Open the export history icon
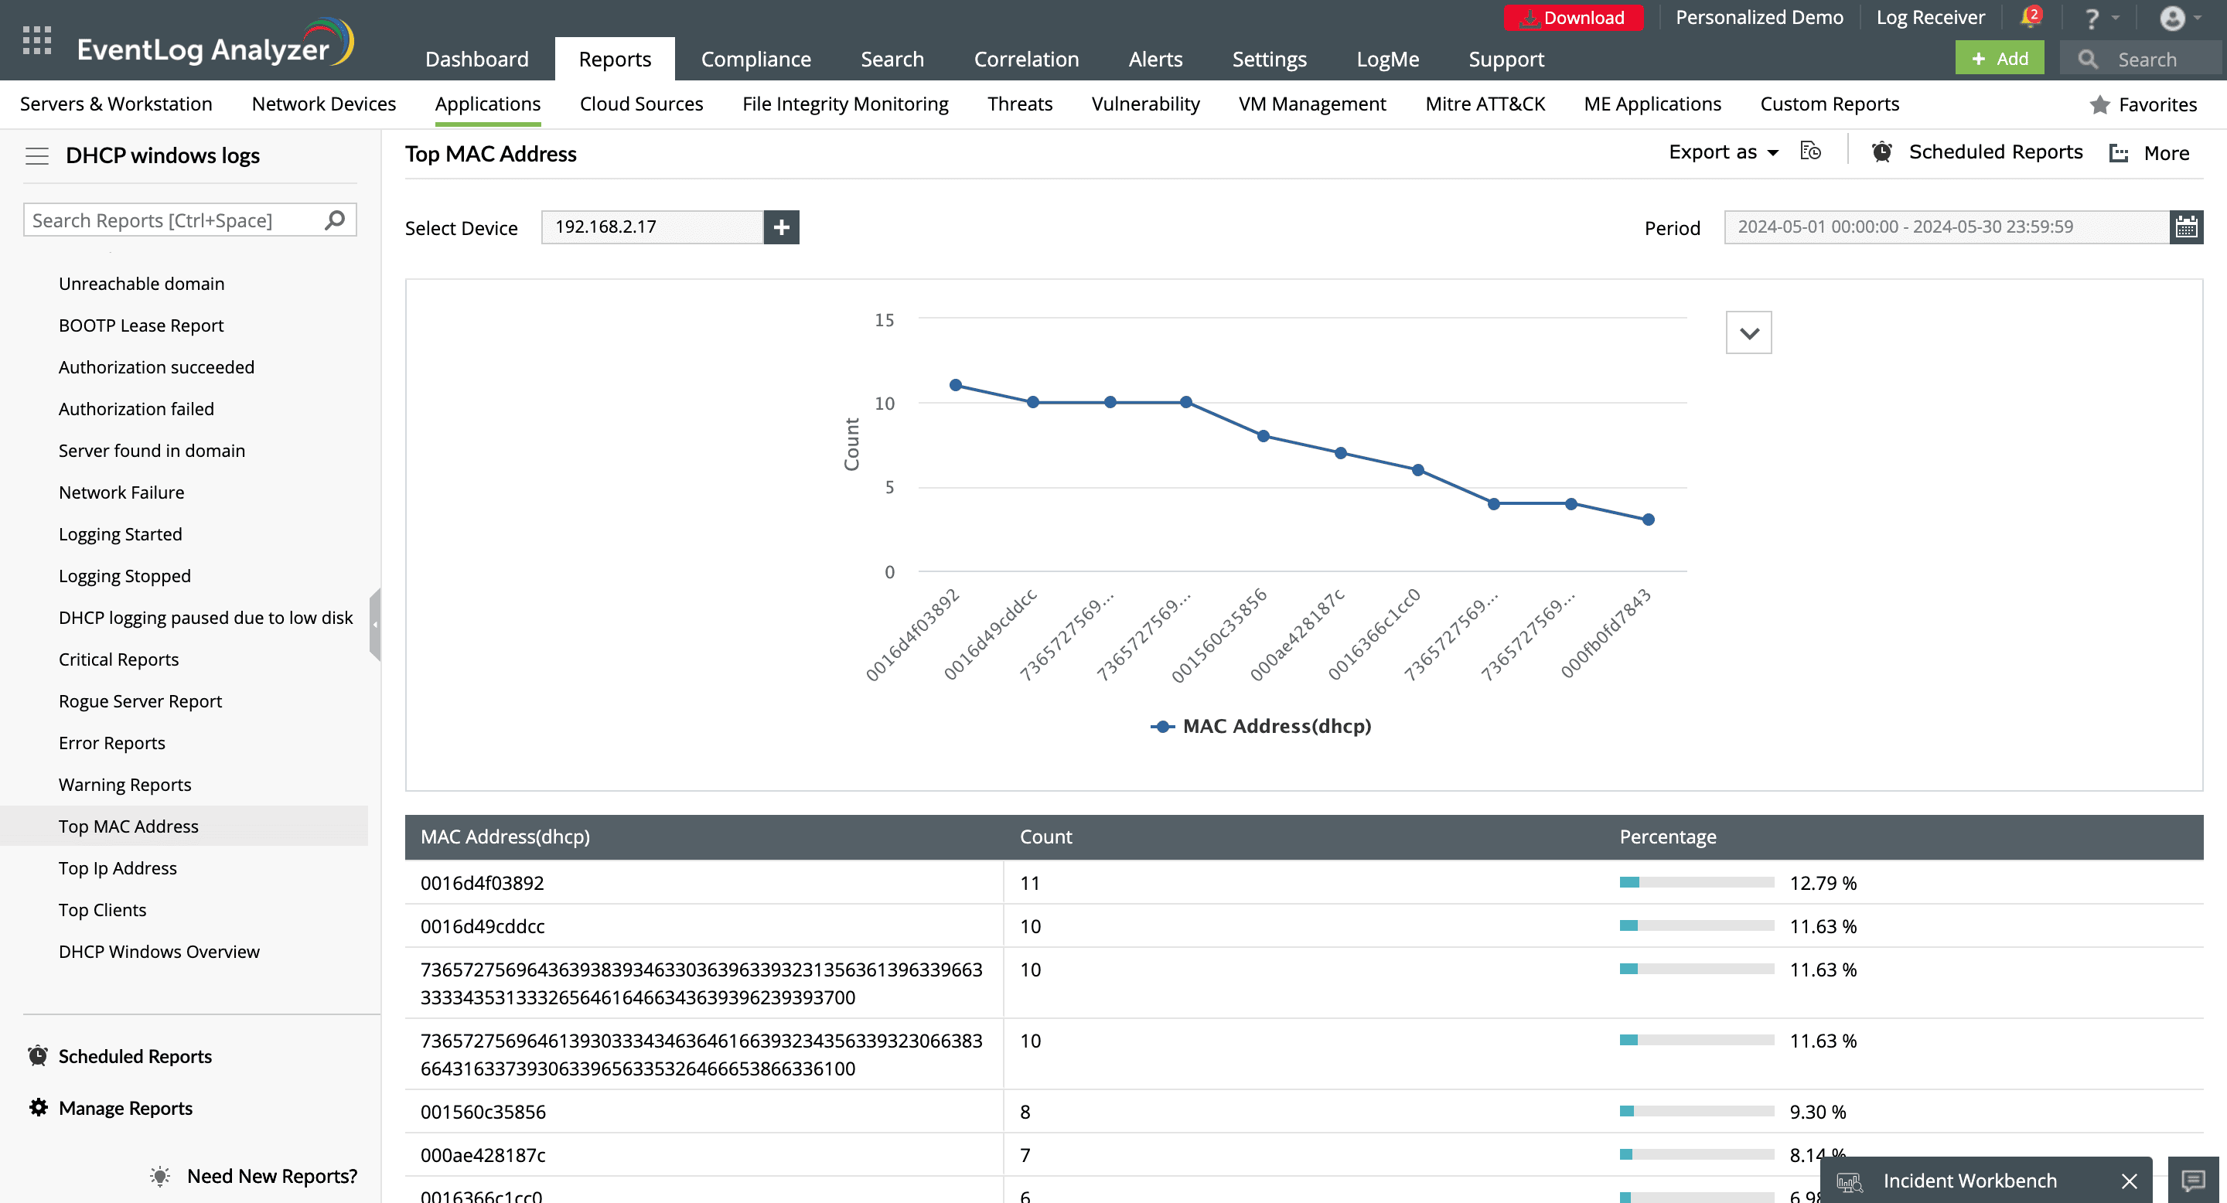This screenshot has height=1203, width=2227. (x=1810, y=152)
